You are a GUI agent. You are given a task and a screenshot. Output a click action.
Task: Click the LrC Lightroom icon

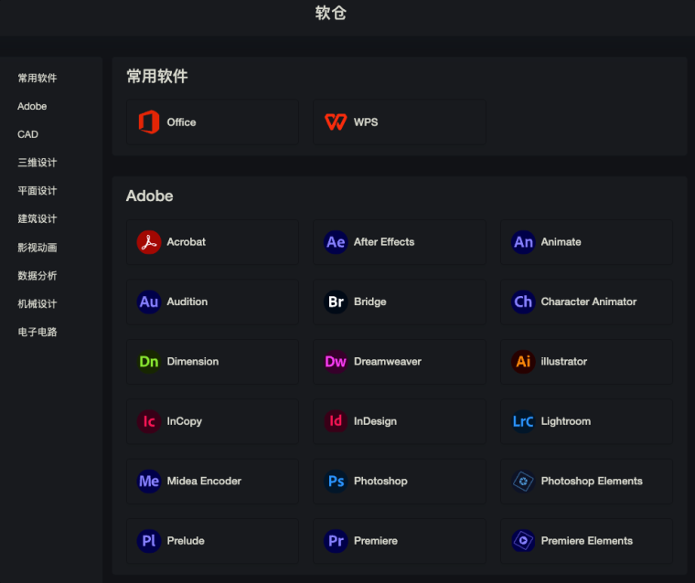523,421
